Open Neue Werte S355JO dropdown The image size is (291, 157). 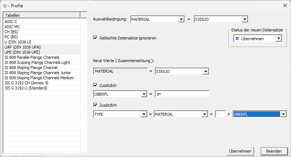coord(206,71)
